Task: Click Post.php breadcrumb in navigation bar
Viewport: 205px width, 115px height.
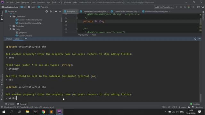Action: click(43, 7)
